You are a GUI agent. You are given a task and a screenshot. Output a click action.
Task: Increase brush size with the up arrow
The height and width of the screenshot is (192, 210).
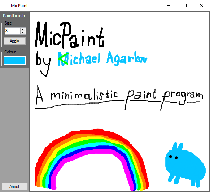tap(23, 30)
